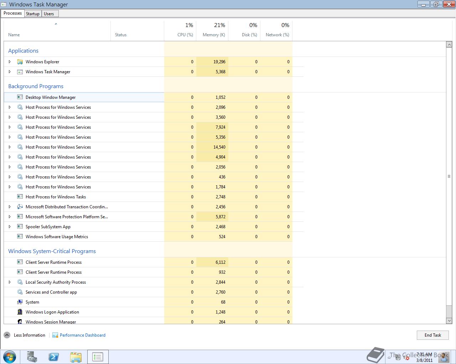
Task: Click the Local Security Authority Process gear icon
Action: 20,282
